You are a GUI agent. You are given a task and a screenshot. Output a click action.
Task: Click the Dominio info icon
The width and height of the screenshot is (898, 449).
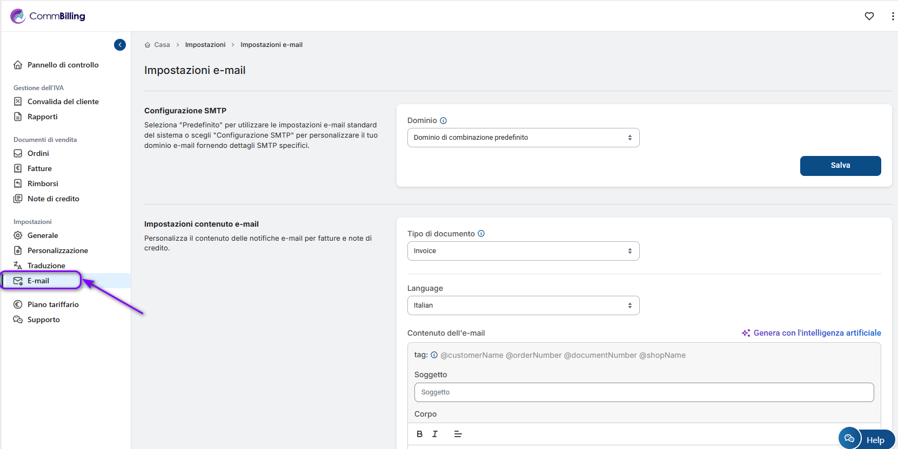pyautogui.click(x=443, y=121)
